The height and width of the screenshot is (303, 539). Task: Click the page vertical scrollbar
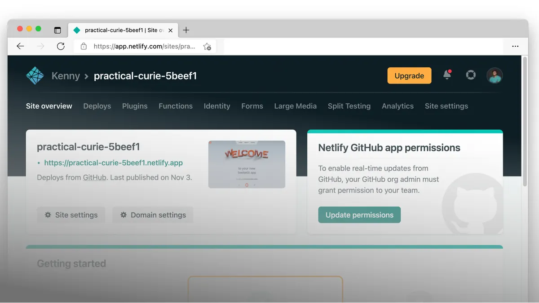[525, 121]
